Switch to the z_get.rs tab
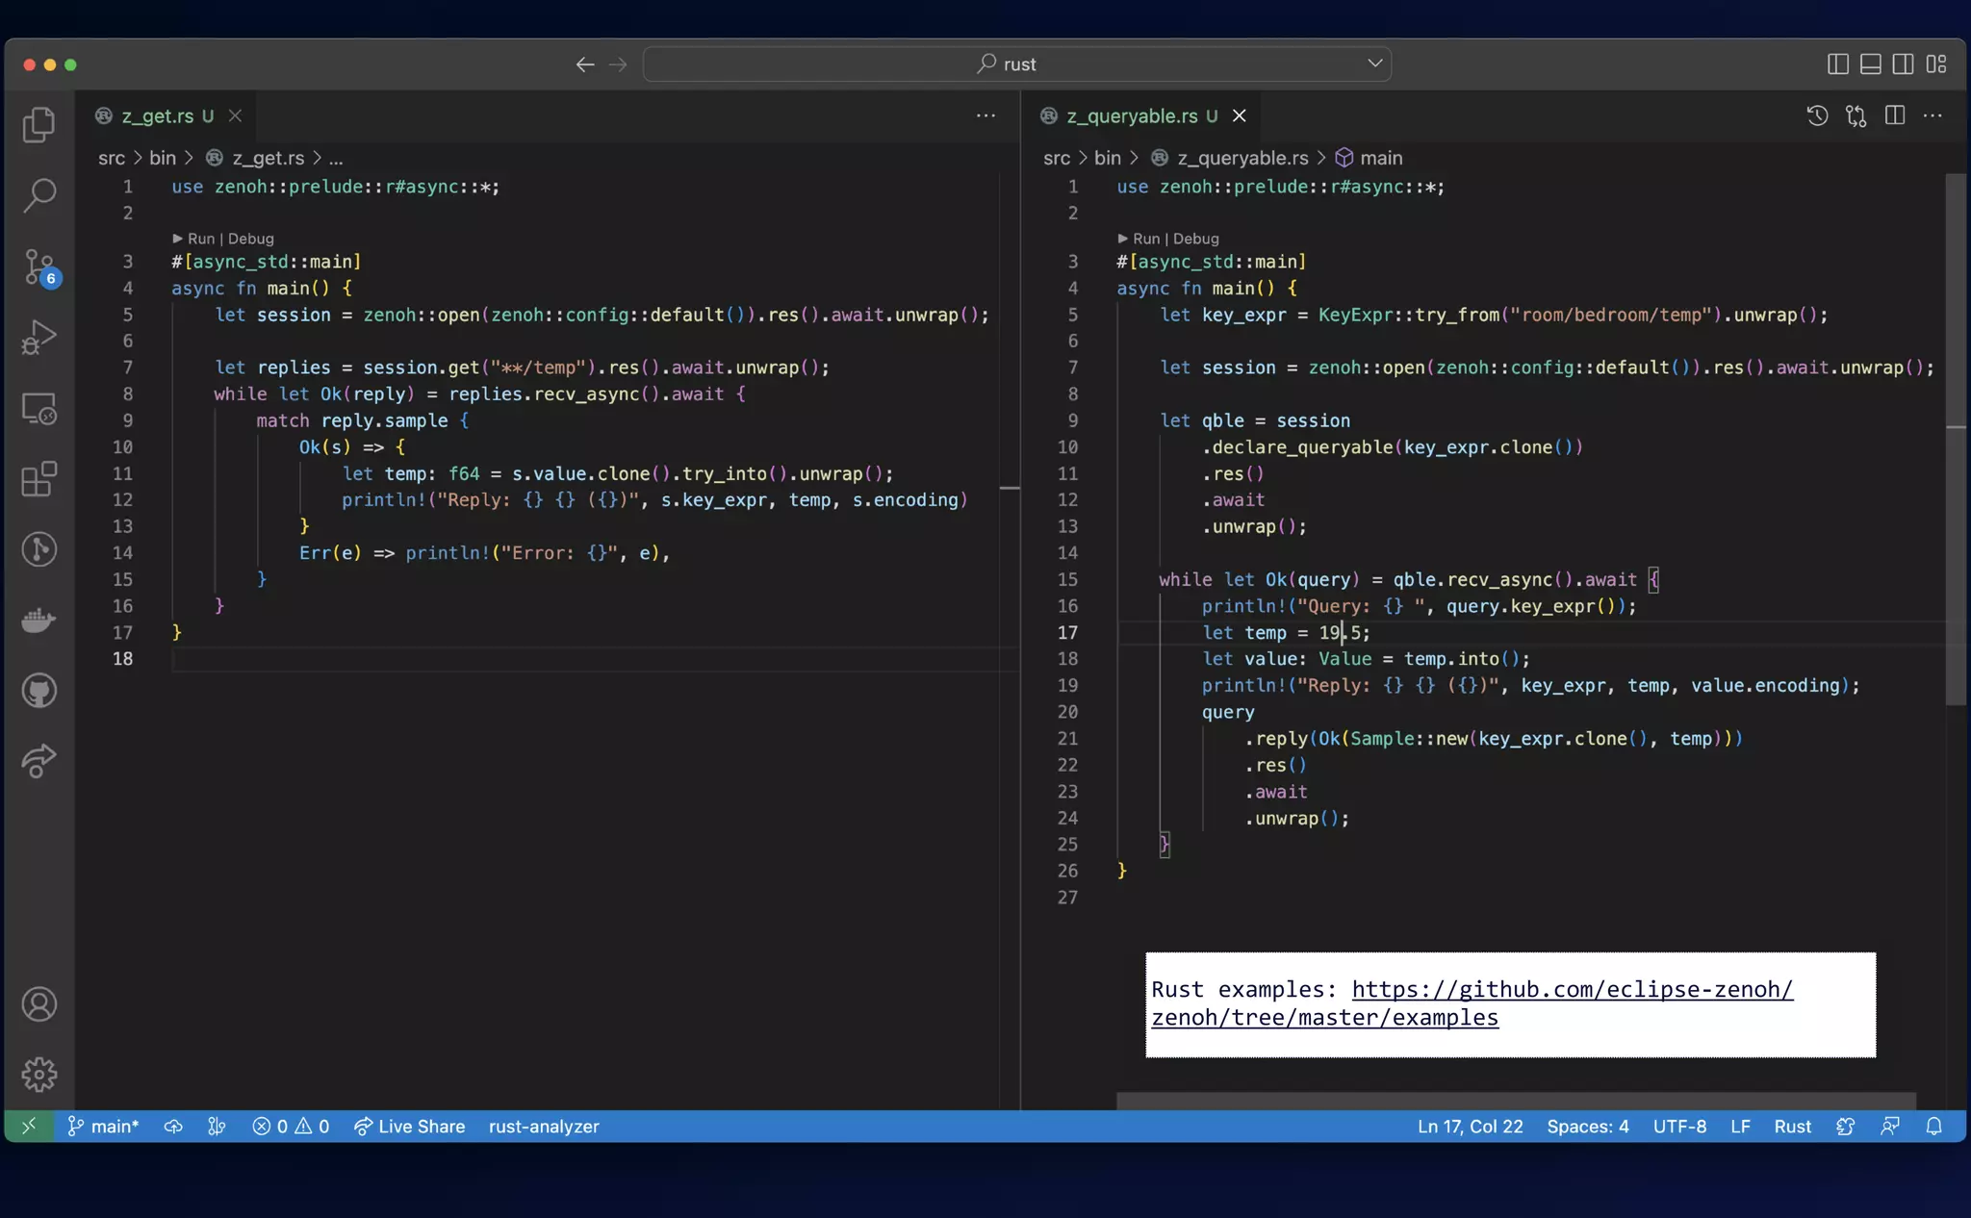 click(157, 116)
